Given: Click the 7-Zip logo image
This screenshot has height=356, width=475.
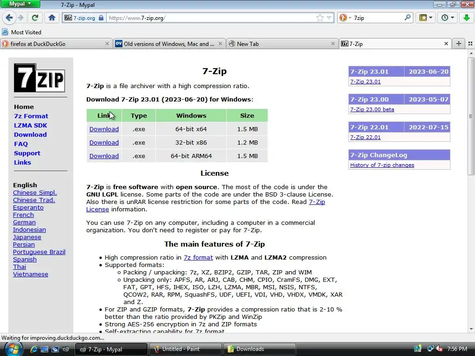Looking at the screenshot, I should point(39,78).
